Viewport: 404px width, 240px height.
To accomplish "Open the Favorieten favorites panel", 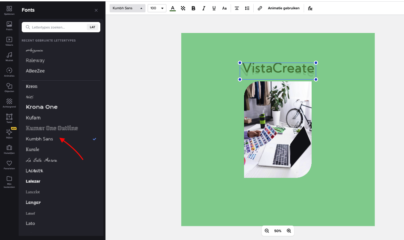I will (x=9, y=164).
